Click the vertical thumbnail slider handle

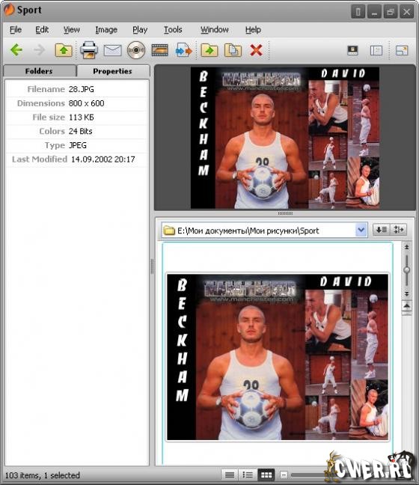point(406,270)
